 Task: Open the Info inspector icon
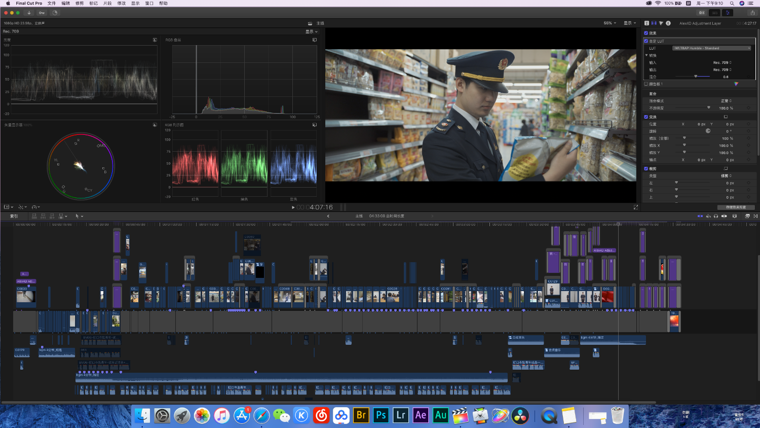pos(668,23)
